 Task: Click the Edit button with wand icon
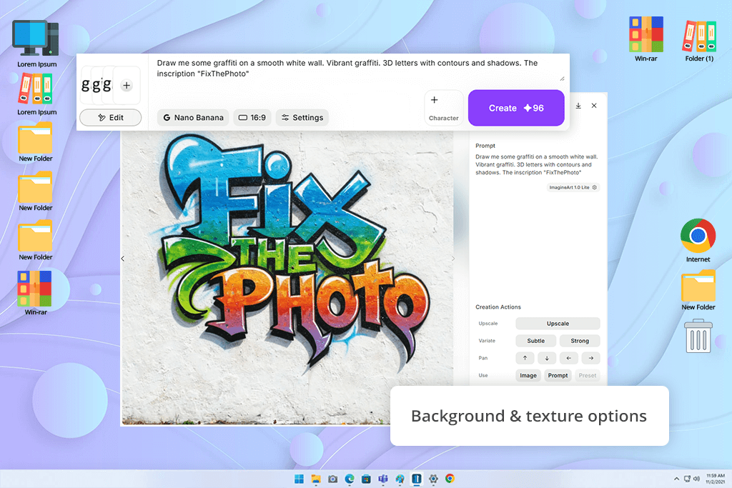point(111,118)
